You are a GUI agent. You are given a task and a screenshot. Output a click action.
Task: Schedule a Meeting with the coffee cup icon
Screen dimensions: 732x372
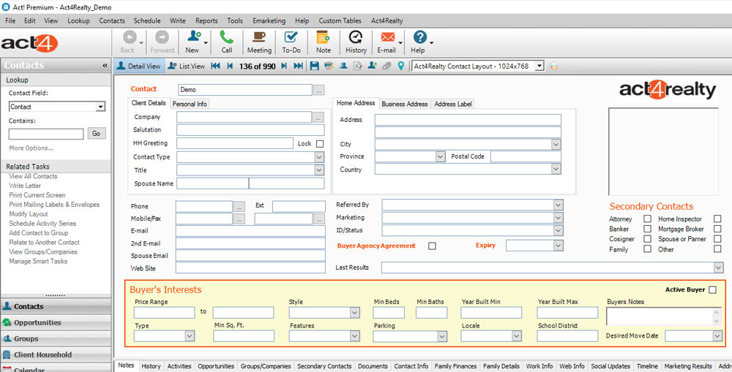[x=259, y=42]
